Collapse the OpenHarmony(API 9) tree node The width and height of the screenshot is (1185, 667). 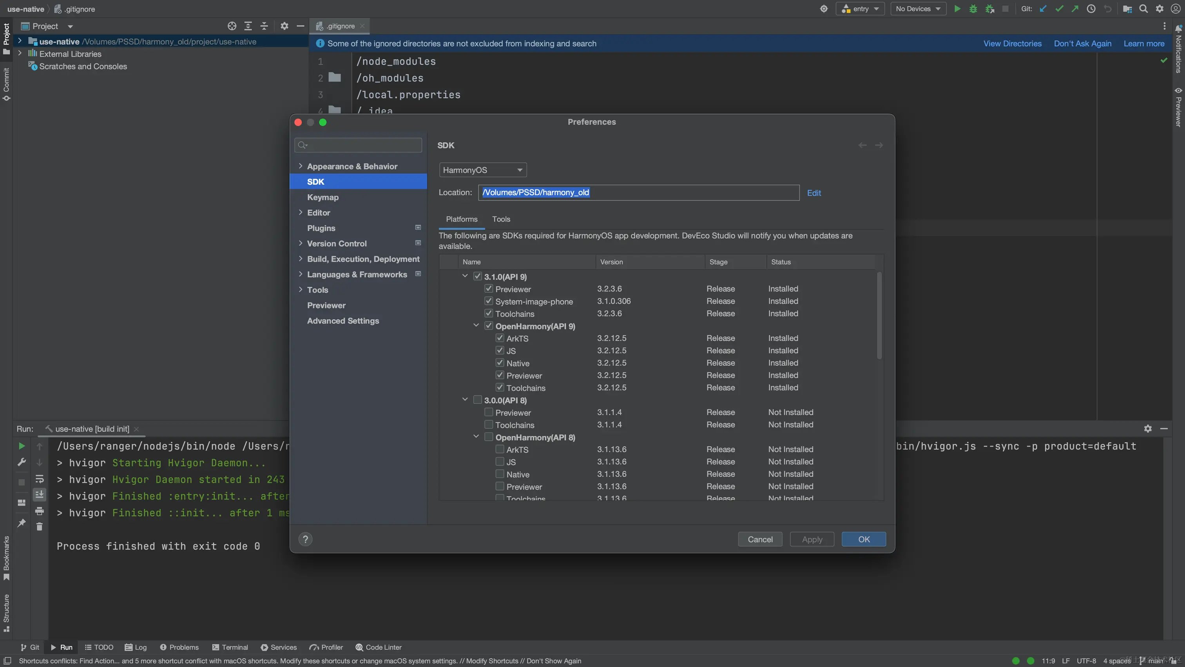tap(476, 325)
